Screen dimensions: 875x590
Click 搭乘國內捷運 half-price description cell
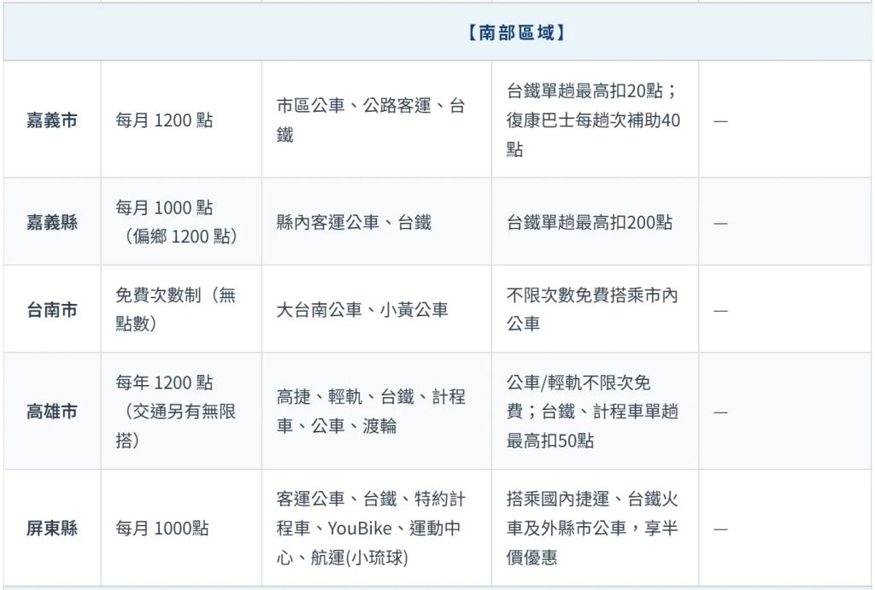click(592, 529)
